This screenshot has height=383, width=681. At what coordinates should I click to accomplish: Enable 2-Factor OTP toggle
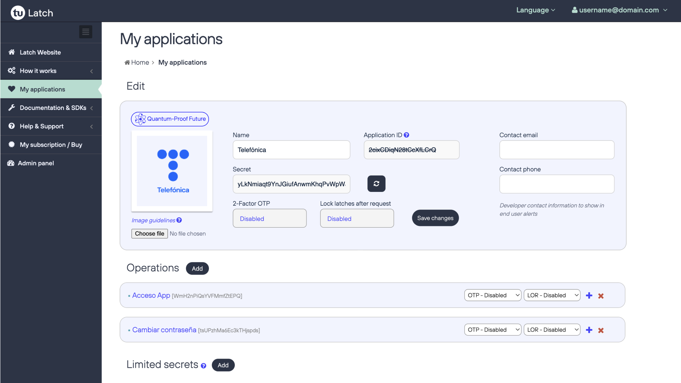(x=270, y=218)
